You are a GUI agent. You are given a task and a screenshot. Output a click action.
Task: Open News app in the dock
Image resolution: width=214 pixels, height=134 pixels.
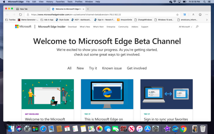point(131,129)
